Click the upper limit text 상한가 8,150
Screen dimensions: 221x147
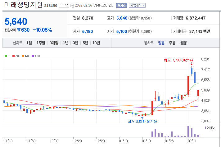click(x=140, y=18)
